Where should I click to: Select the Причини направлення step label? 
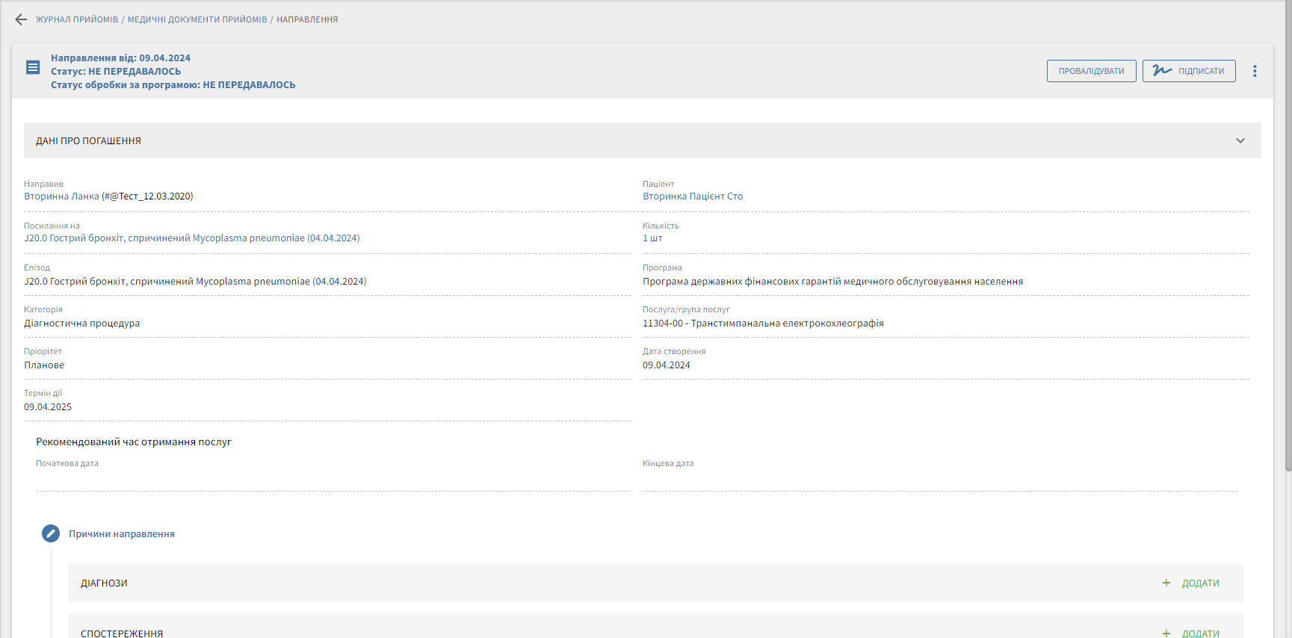click(122, 534)
